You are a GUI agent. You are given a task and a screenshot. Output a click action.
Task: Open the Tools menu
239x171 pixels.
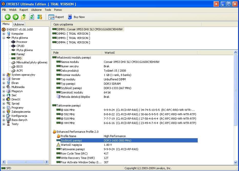(x=48, y=10)
